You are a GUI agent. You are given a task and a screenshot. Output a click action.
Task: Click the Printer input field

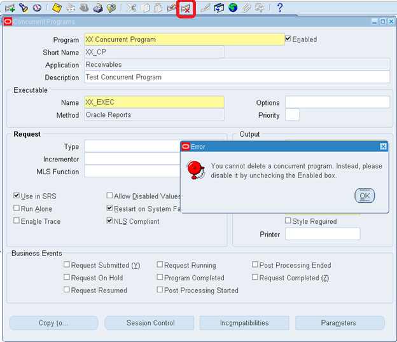(x=323, y=234)
